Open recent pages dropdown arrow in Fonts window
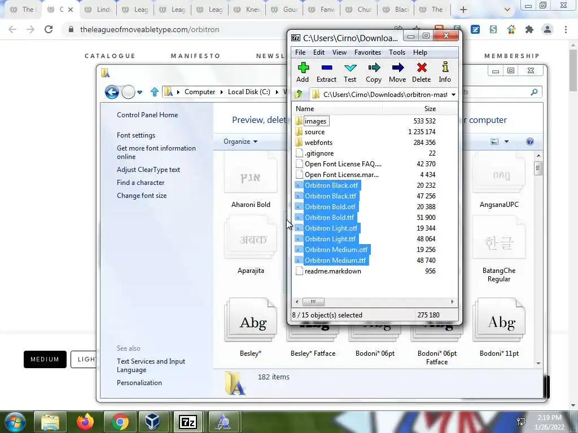This screenshot has height=433, width=578. click(x=140, y=92)
